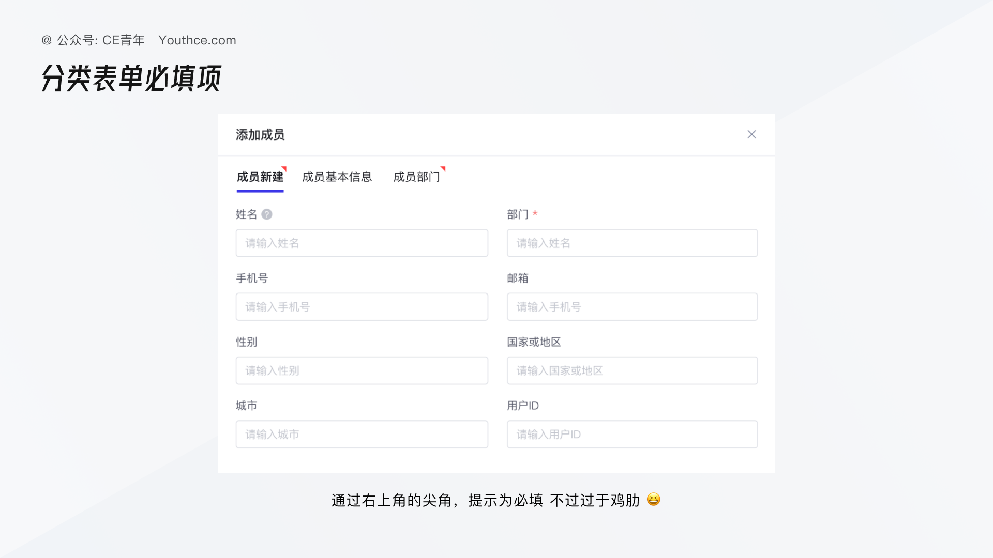Viewport: 993px width, 558px height.
Task: Focus the 姓名 input field
Action: coord(362,243)
